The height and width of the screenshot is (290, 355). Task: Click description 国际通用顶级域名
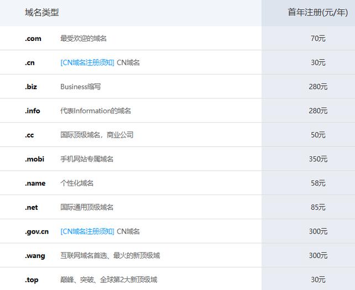pyautogui.click(x=87, y=207)
